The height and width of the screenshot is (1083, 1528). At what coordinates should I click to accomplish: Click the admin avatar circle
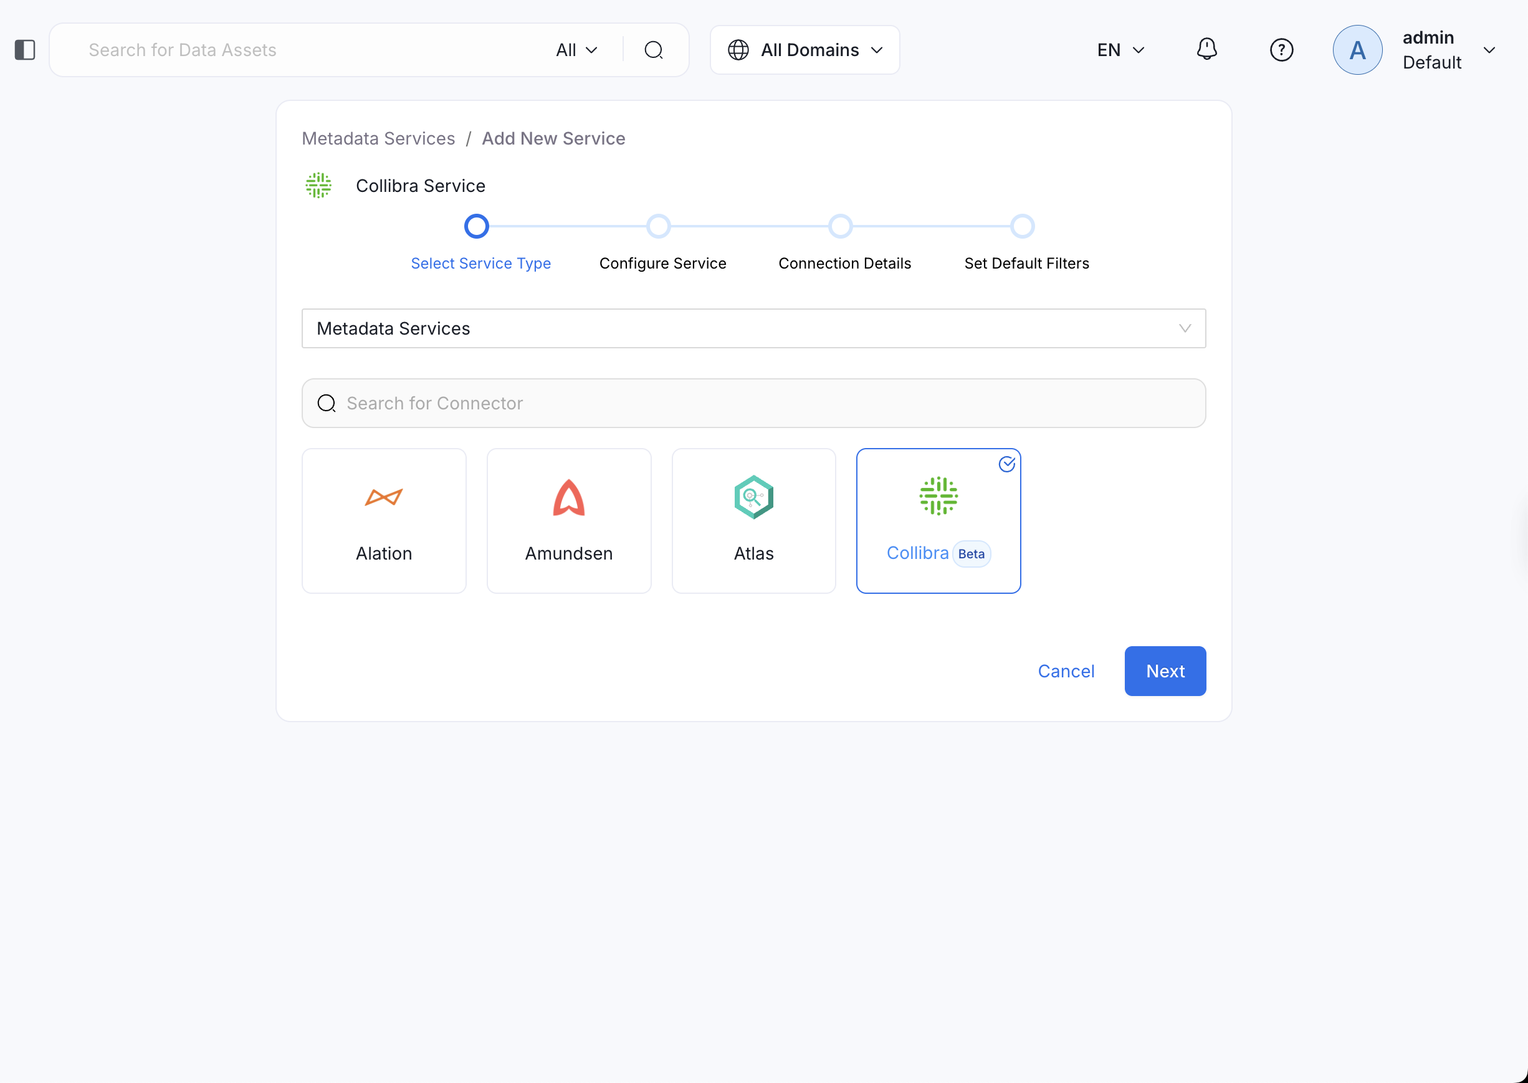click(x=1357, y=50)
